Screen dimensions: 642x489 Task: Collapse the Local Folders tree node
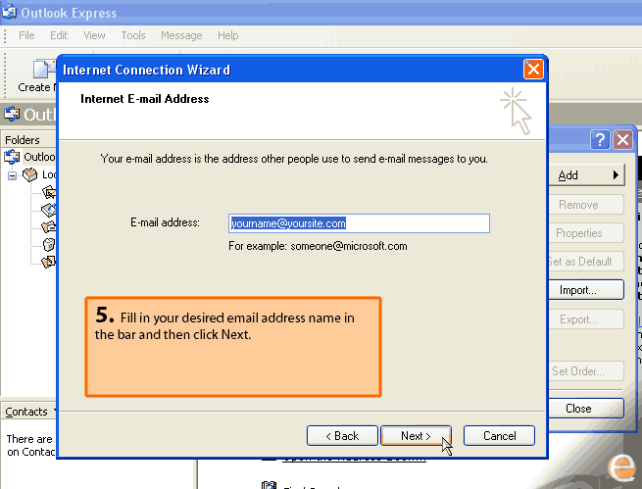13,175
